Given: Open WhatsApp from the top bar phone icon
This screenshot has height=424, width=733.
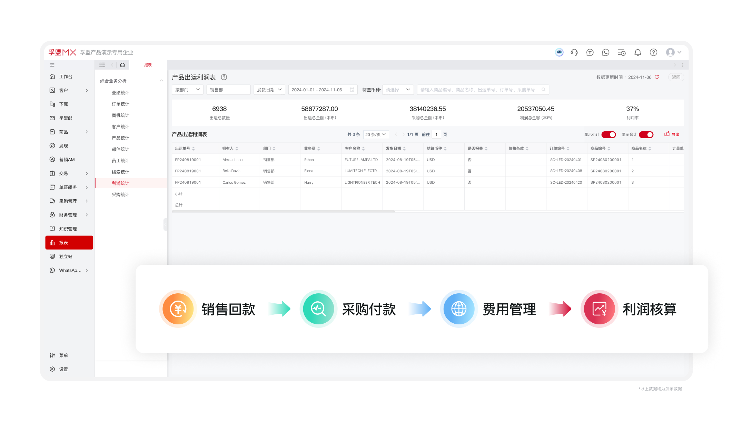Looking at the screenshot, I should coord(605,52).
